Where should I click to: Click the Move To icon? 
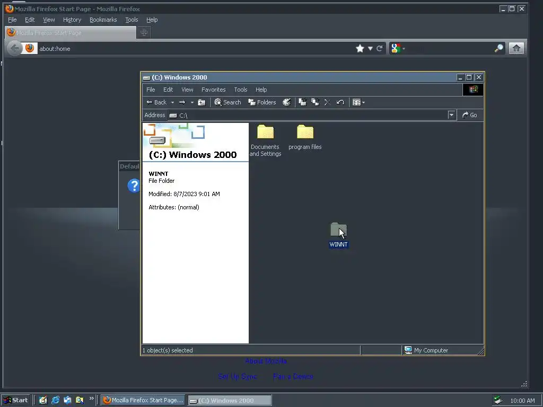(x=303, y=102)
